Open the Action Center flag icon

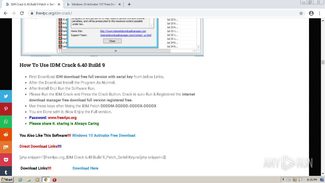[x=301, y=180]
